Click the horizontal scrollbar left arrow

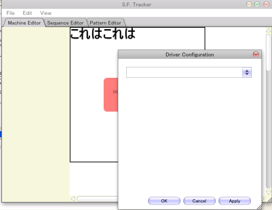coord(73,199)
